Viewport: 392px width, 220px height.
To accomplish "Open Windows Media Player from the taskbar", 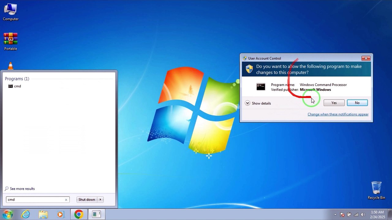I will click(60, 215).
